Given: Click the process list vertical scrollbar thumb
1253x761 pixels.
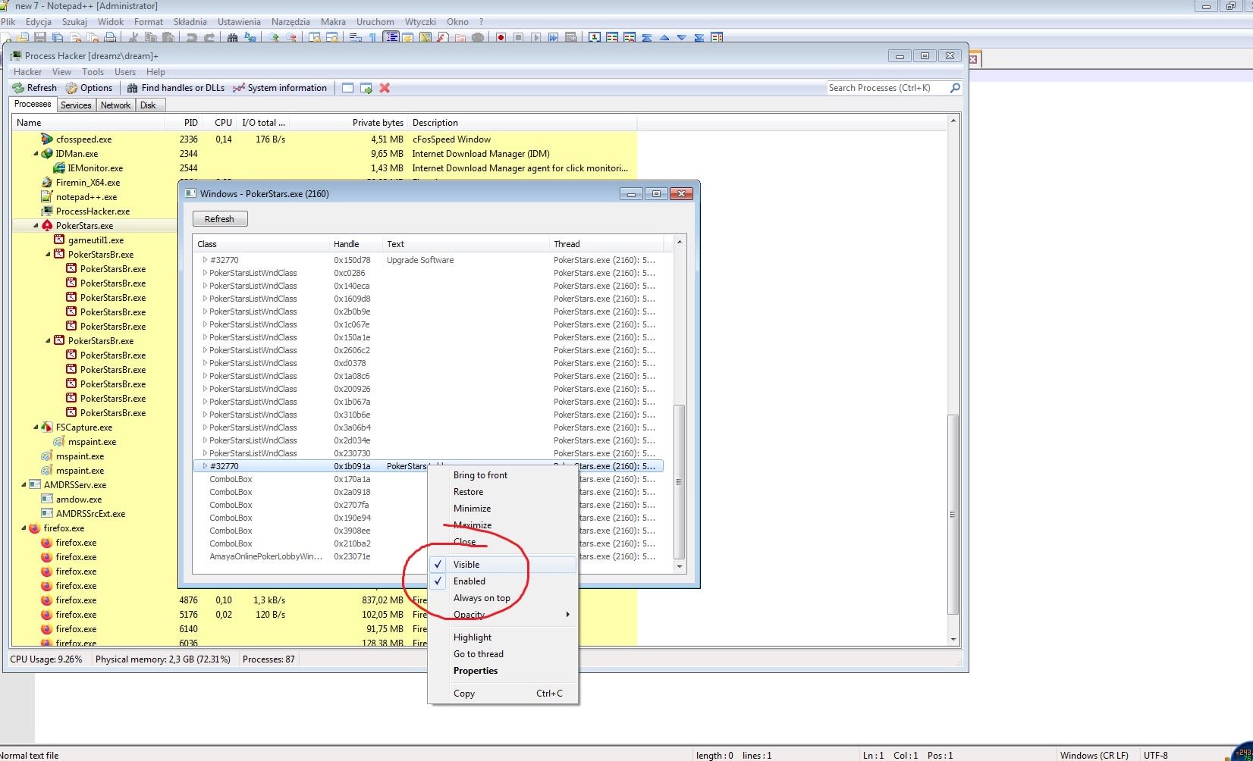Looking at the screenshot, I should pyautogui.click(x=953, y=515).
